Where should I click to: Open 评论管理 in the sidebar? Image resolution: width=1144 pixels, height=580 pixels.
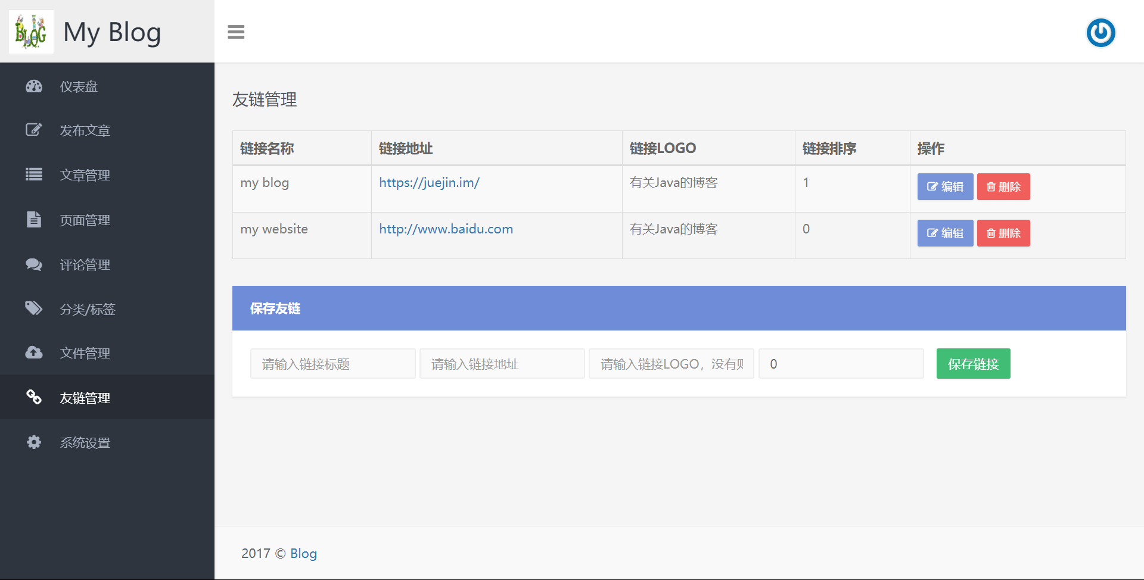tap(107, 264)
